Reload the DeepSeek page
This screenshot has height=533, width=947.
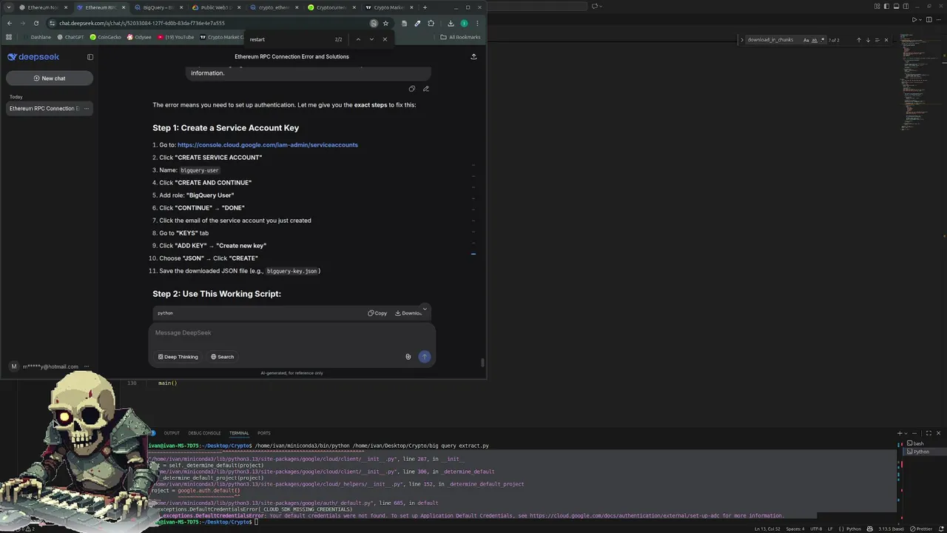tap(36, 23)
